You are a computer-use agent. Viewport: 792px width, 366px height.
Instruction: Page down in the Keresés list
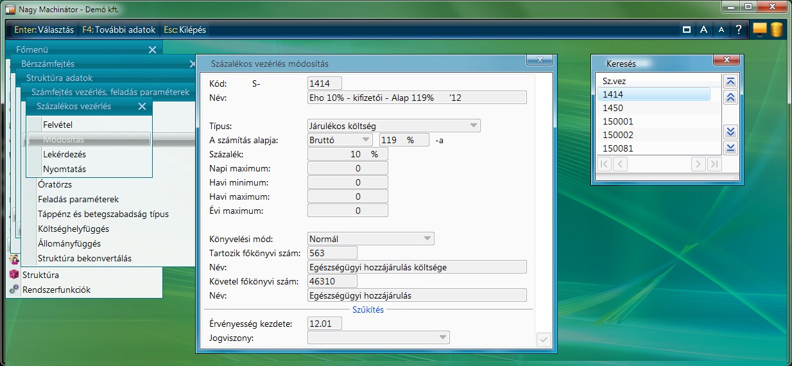(x=730, y=132)
